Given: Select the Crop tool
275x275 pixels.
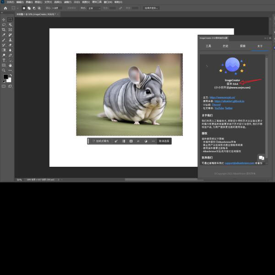Looking at the screenshot, I should pyautogui.click(x=4, y=30).
